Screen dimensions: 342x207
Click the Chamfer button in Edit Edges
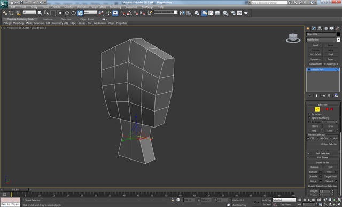pyautogui.click(x=313, y=176)
